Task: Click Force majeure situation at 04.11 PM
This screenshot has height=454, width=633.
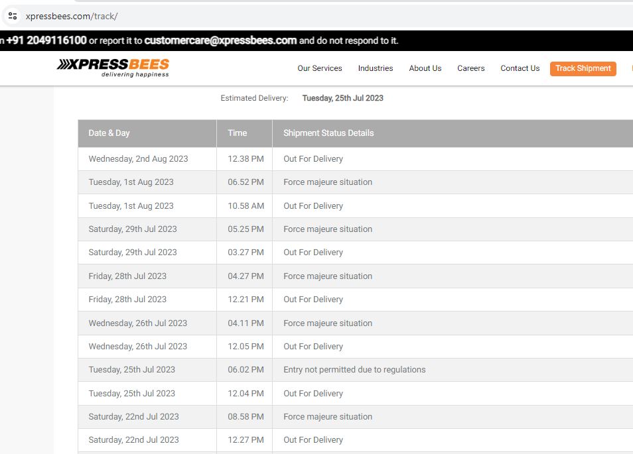Action: [x=328, y=323]
